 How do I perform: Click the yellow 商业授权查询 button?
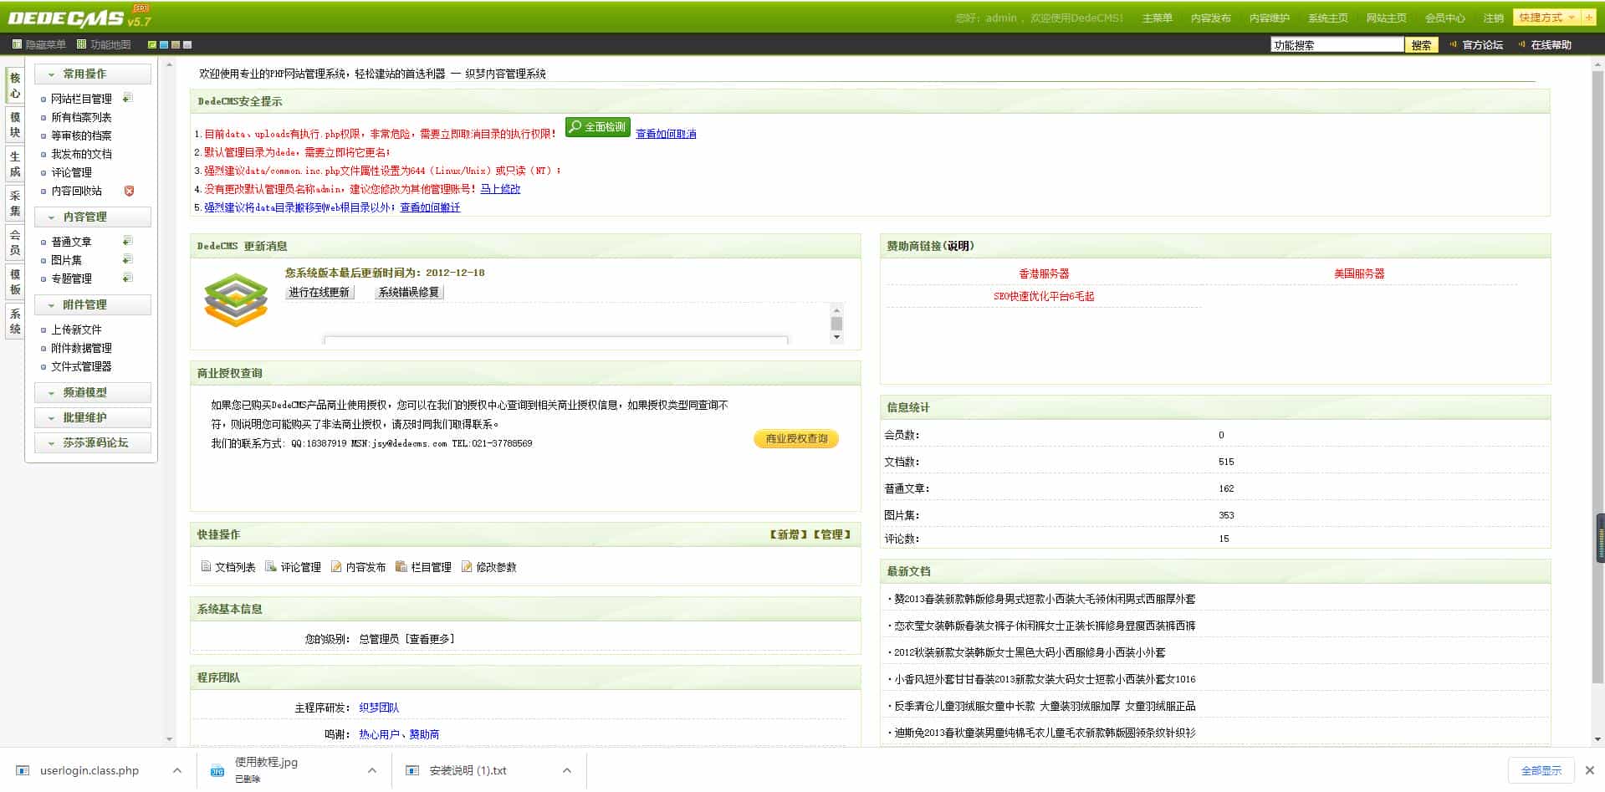pyautogui.click(x=796, y=438)
